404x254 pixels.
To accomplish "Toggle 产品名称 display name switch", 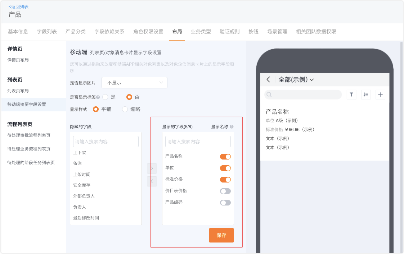I will coord(225,157).
